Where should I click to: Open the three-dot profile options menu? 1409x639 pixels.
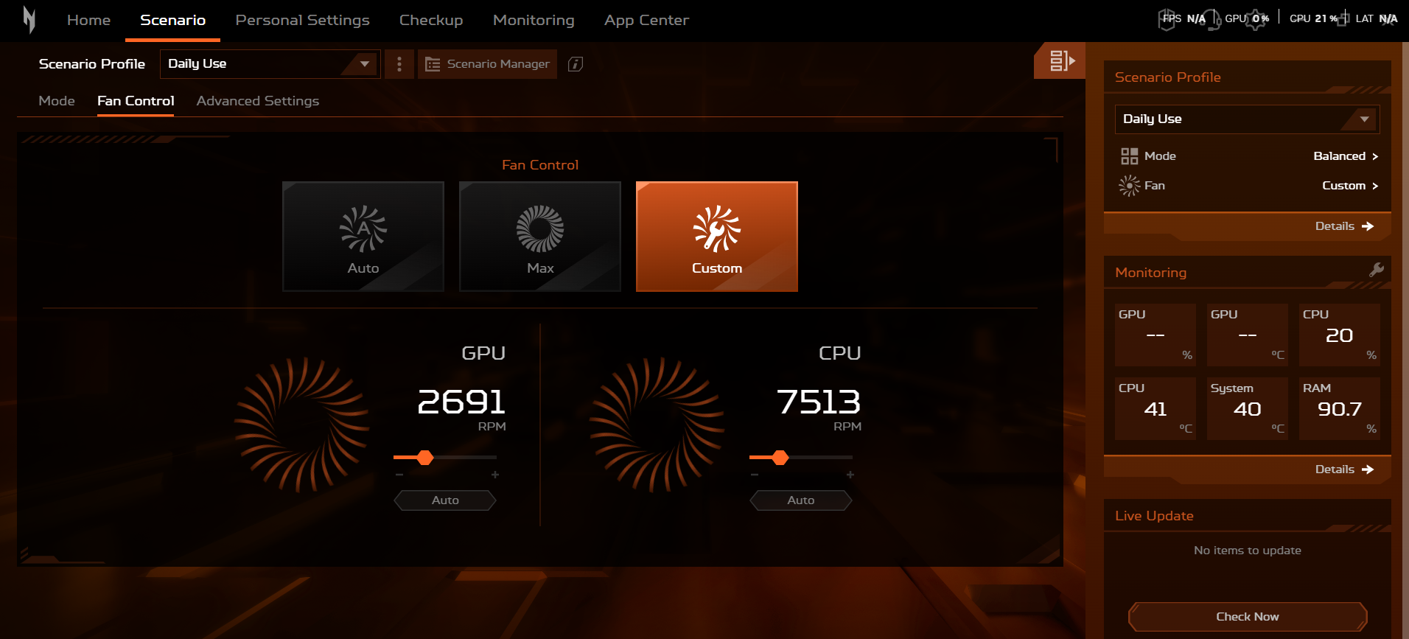399,64
